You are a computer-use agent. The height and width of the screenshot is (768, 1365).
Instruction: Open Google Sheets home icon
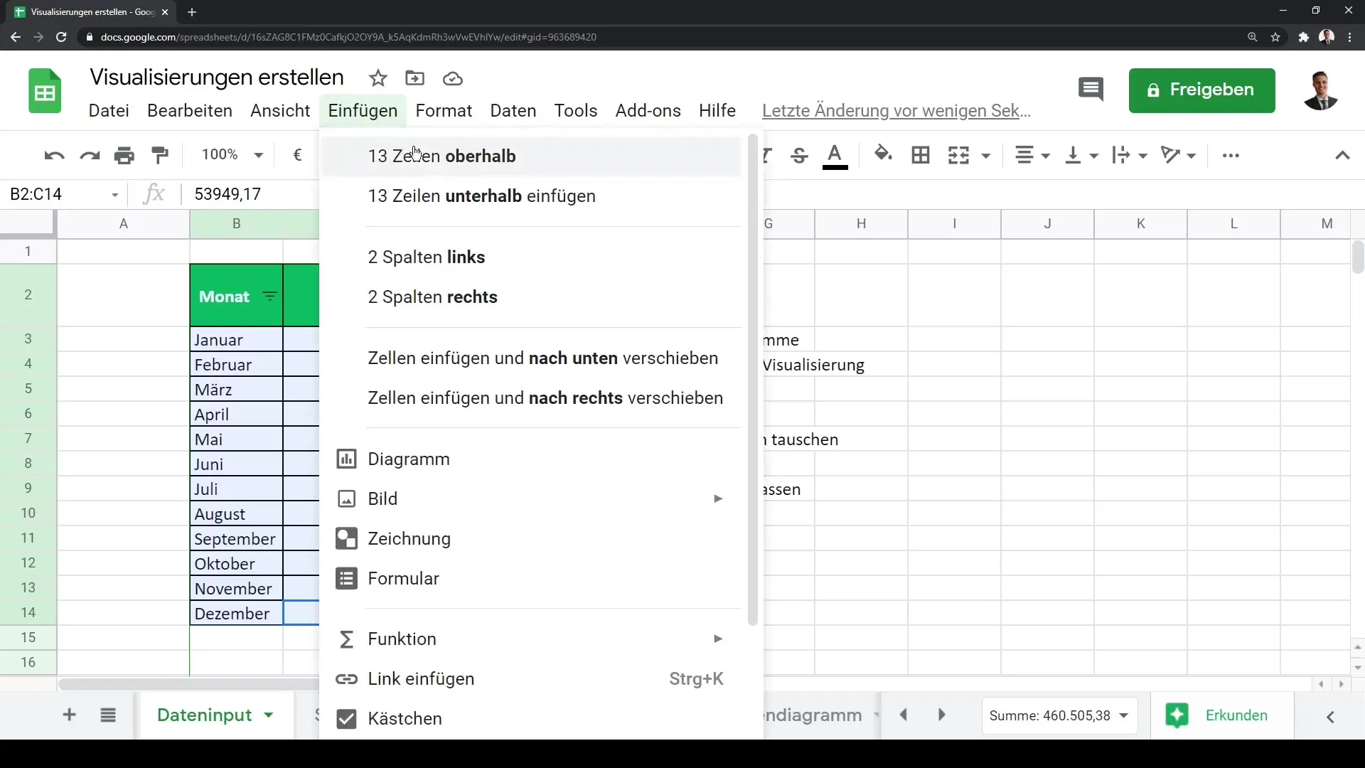point(45,91)
